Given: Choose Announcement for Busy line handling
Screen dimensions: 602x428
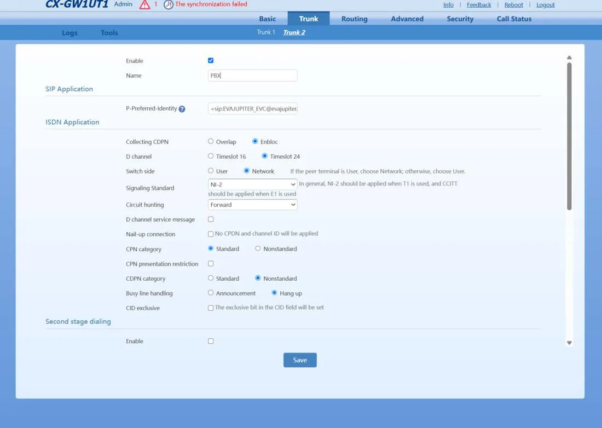Looking at the screenshot, I should [211, 292].
